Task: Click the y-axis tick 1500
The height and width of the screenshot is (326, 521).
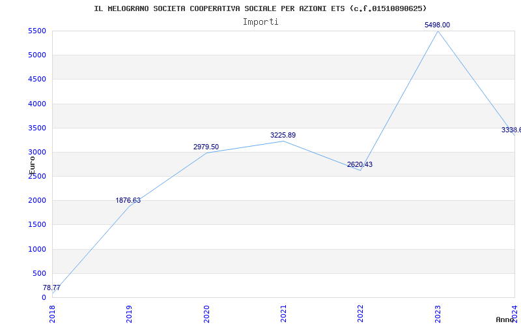Action: (37, 224)
